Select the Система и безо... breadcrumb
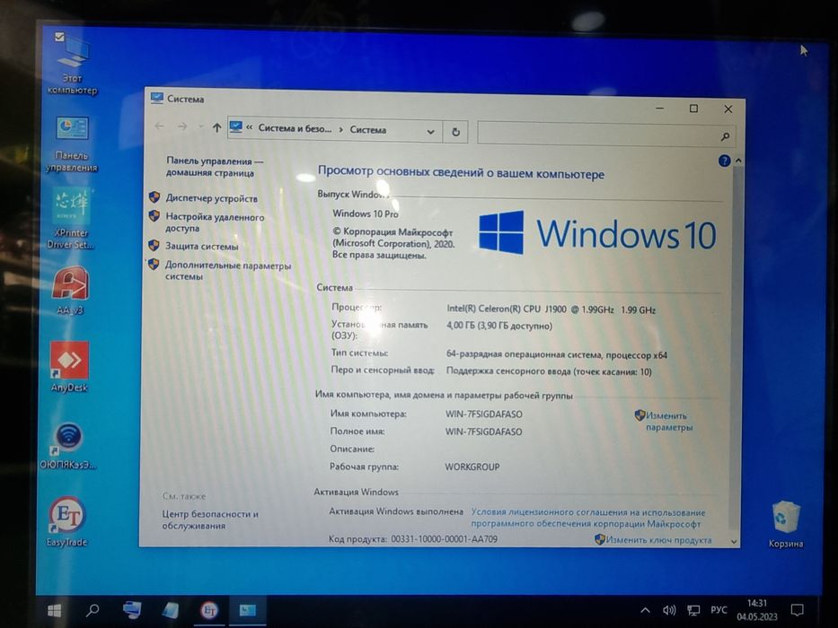838x628 pixels. tap(295, 128)
